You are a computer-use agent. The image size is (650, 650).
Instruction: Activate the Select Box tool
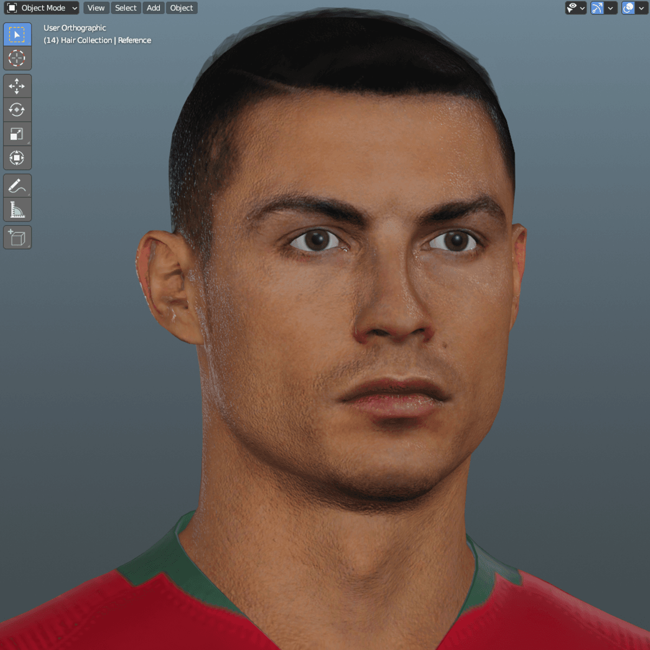coord(17,35)
